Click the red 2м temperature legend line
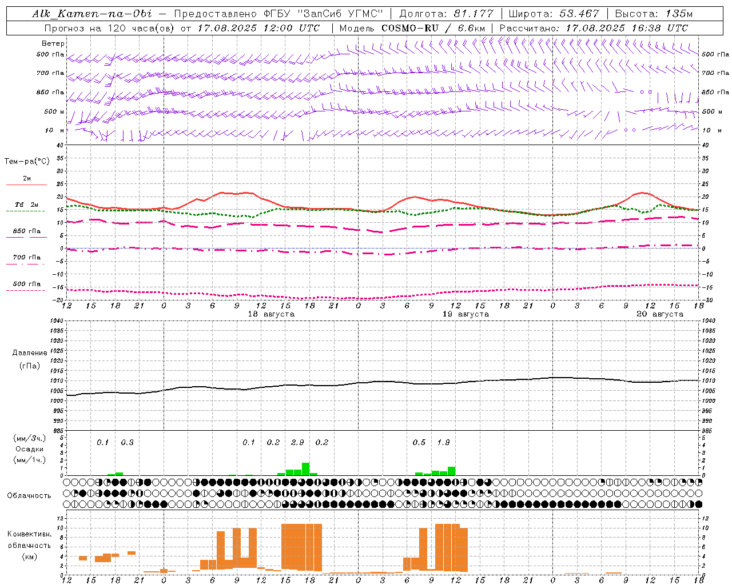The image size is (732, 585). 26,185
